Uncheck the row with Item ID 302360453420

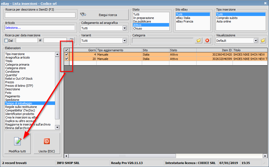click(66, 54)
